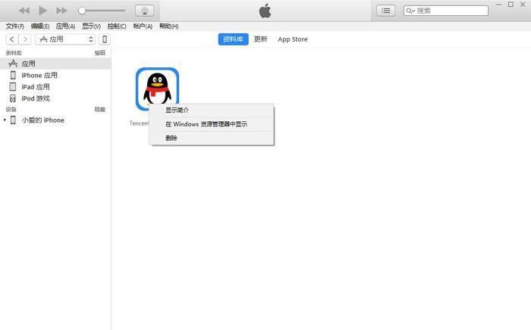Click the play button
This screenshot has height=330, width=531.
(x=42, y=11)
